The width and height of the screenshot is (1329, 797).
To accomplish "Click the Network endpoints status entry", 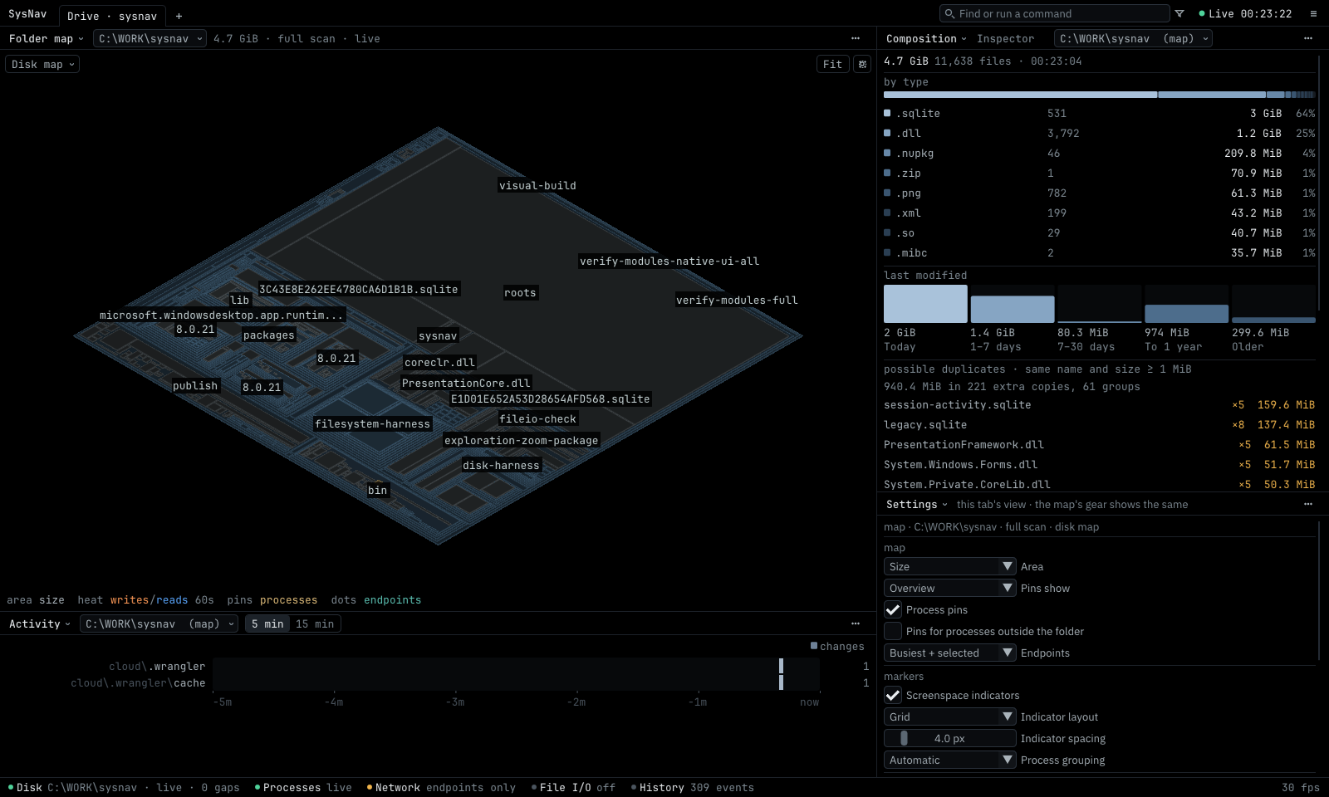I will (441, 787).
